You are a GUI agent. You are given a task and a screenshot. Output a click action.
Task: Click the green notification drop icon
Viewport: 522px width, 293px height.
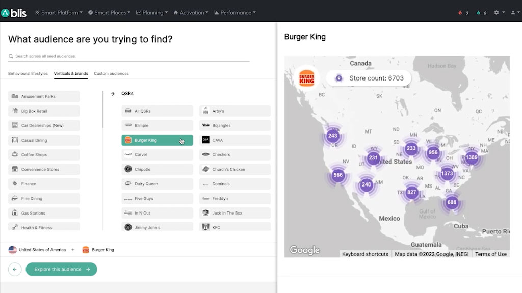(478, 13)
